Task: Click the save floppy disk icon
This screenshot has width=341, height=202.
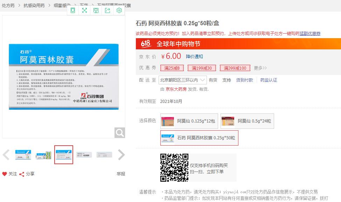Action: tap(96, 11)
